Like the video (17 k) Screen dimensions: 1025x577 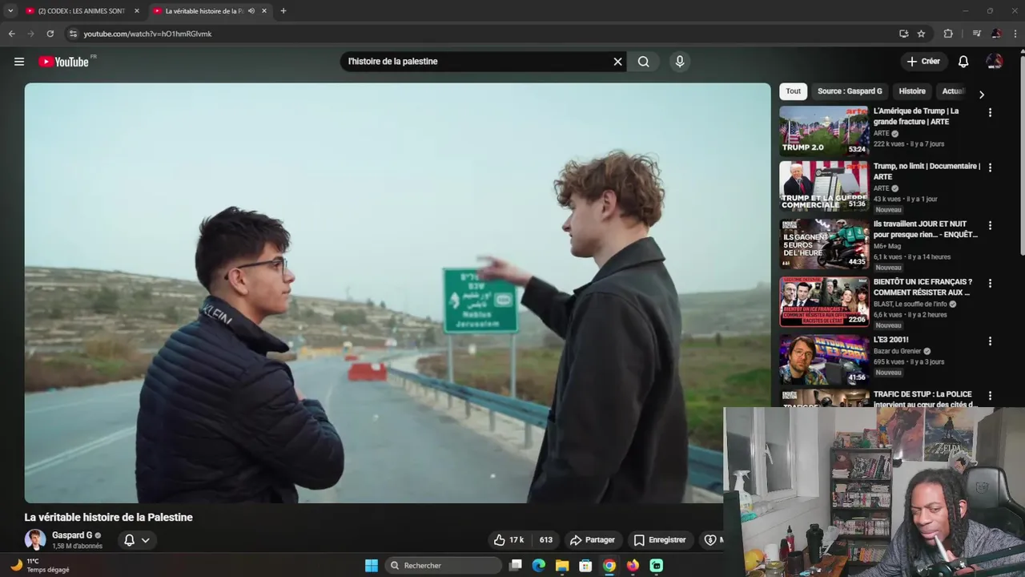pyautogui.click(x=508, y=540)
